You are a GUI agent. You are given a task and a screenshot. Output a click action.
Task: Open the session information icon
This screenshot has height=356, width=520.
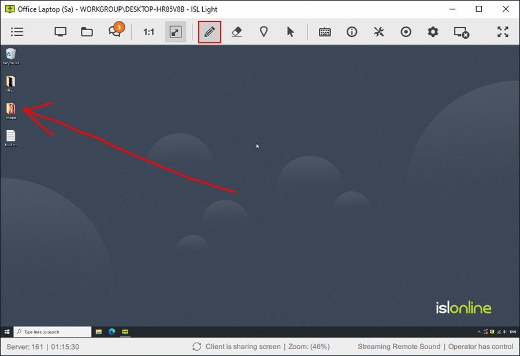352,32
